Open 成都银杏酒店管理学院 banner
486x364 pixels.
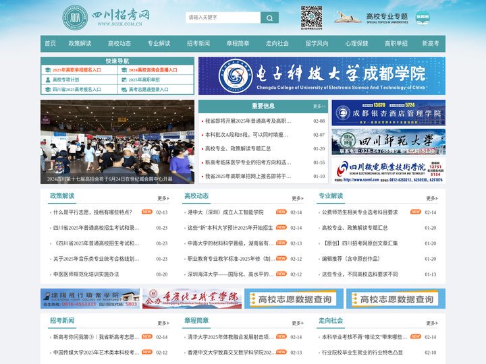point(388,113)
